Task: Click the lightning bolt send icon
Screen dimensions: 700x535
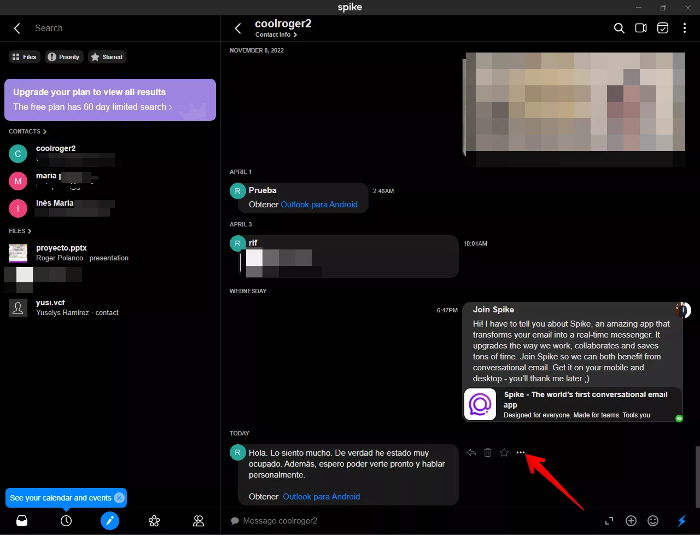Action: click(682, 521)
